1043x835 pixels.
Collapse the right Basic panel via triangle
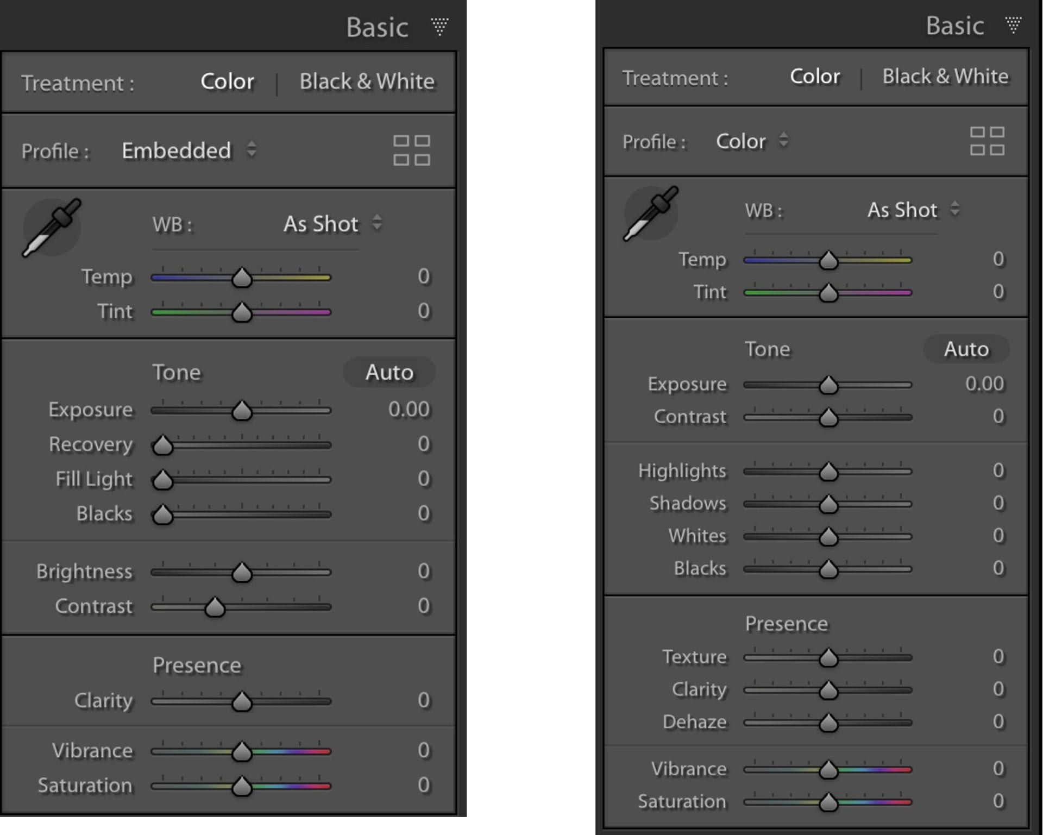click(x=1013, y=25)
